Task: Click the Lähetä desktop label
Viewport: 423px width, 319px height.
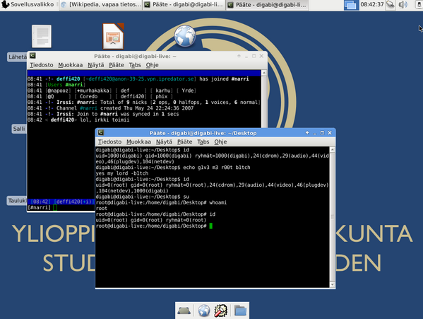Action: point(18,57)
